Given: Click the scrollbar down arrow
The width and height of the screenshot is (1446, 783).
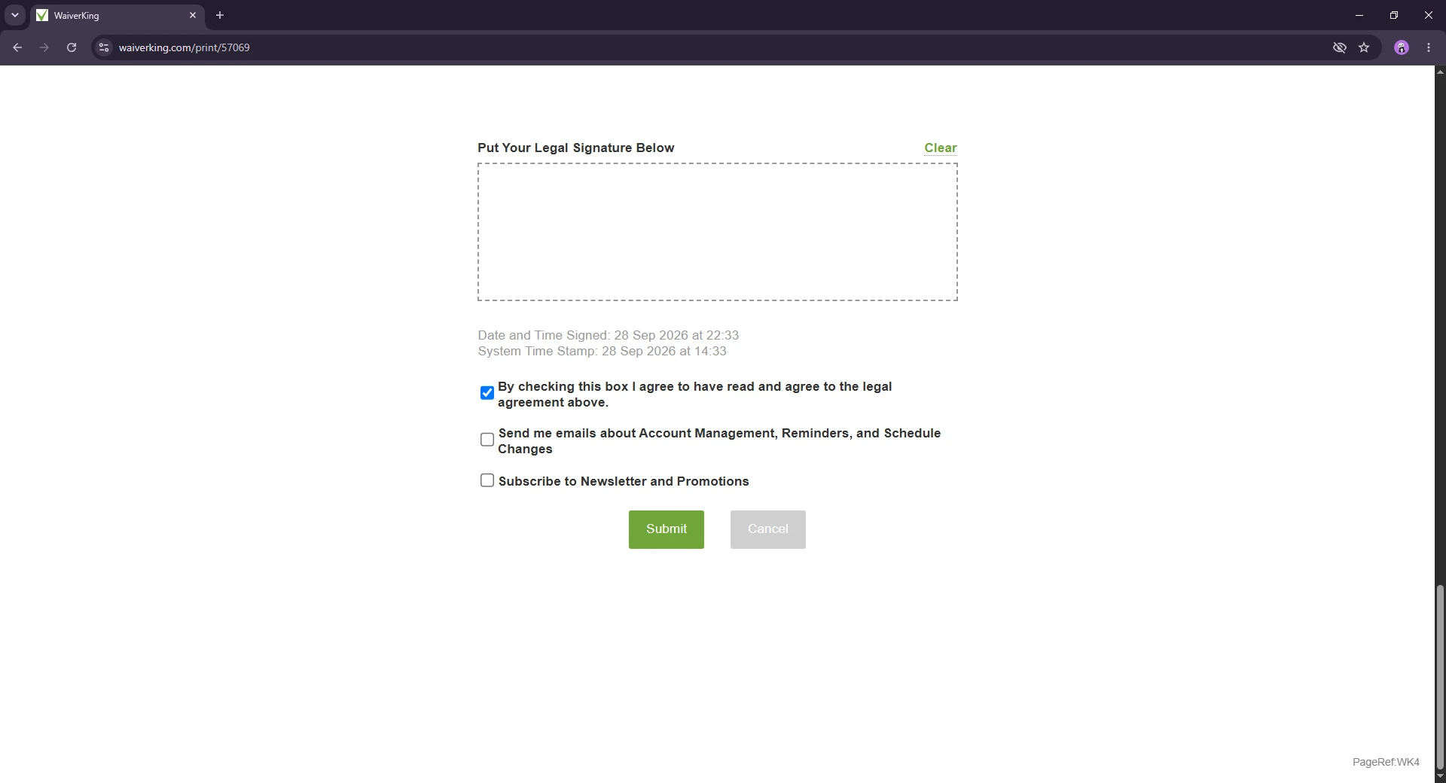Looking at the screenshot, I should tap(1440, 777).
